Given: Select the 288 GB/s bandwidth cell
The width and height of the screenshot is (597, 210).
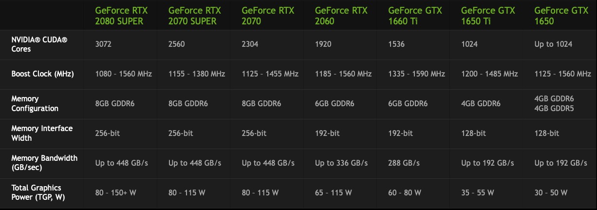Looking at the screenshot, I should coord(405,163).
